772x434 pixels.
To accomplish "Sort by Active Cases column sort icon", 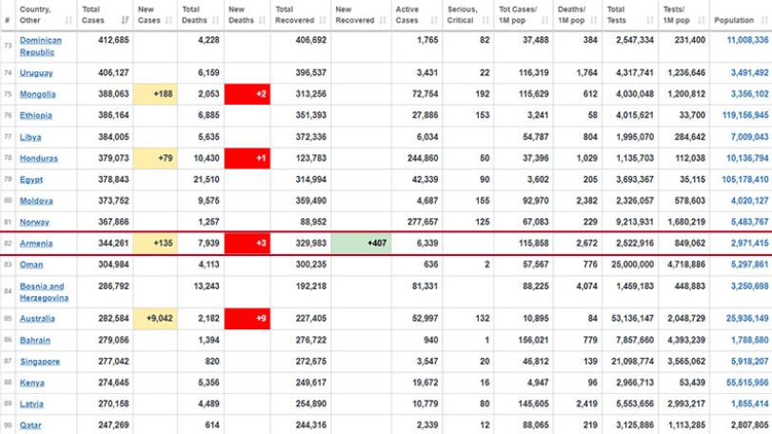I will [434, 20].
